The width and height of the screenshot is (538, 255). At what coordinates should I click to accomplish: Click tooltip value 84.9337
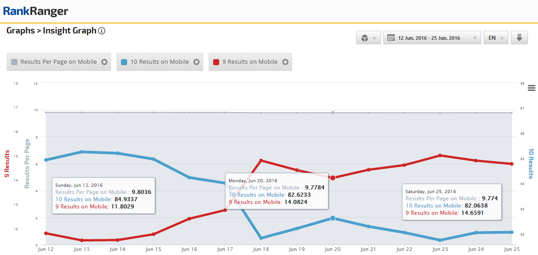click(x=126, y=199)
